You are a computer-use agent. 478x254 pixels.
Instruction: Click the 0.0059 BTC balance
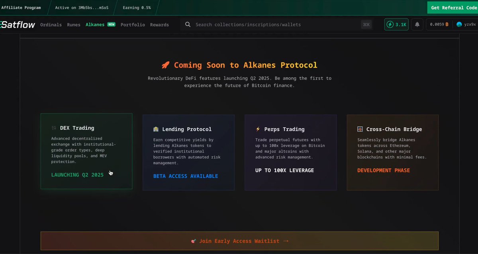pos(439,25)
